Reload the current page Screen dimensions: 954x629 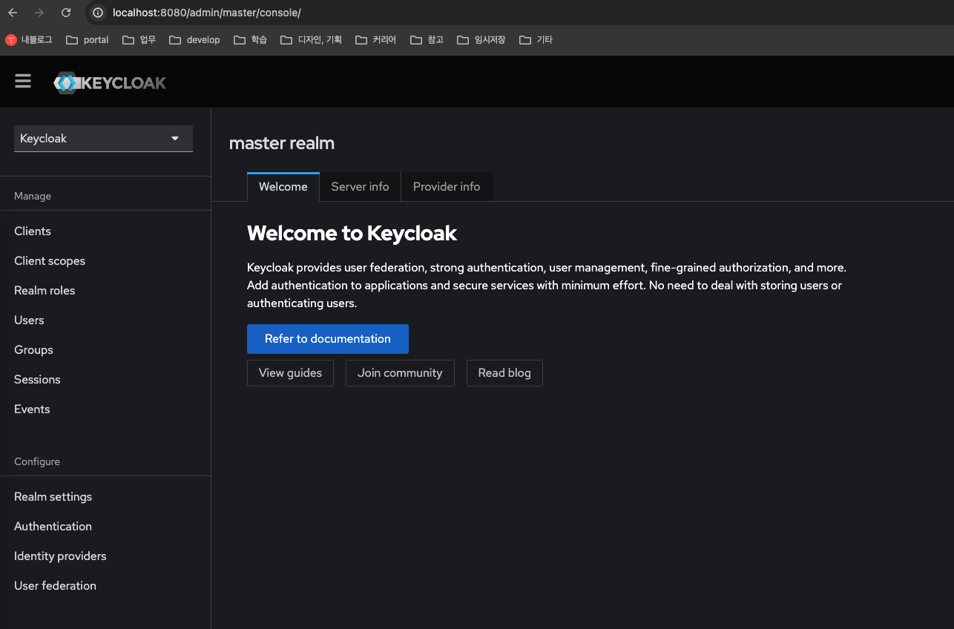pyautogui.click(x=66, y=13)
